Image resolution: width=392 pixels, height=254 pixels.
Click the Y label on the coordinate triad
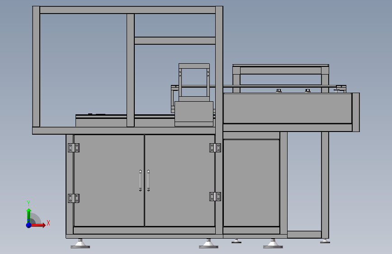pyautogui.click(x=28, y=203)
